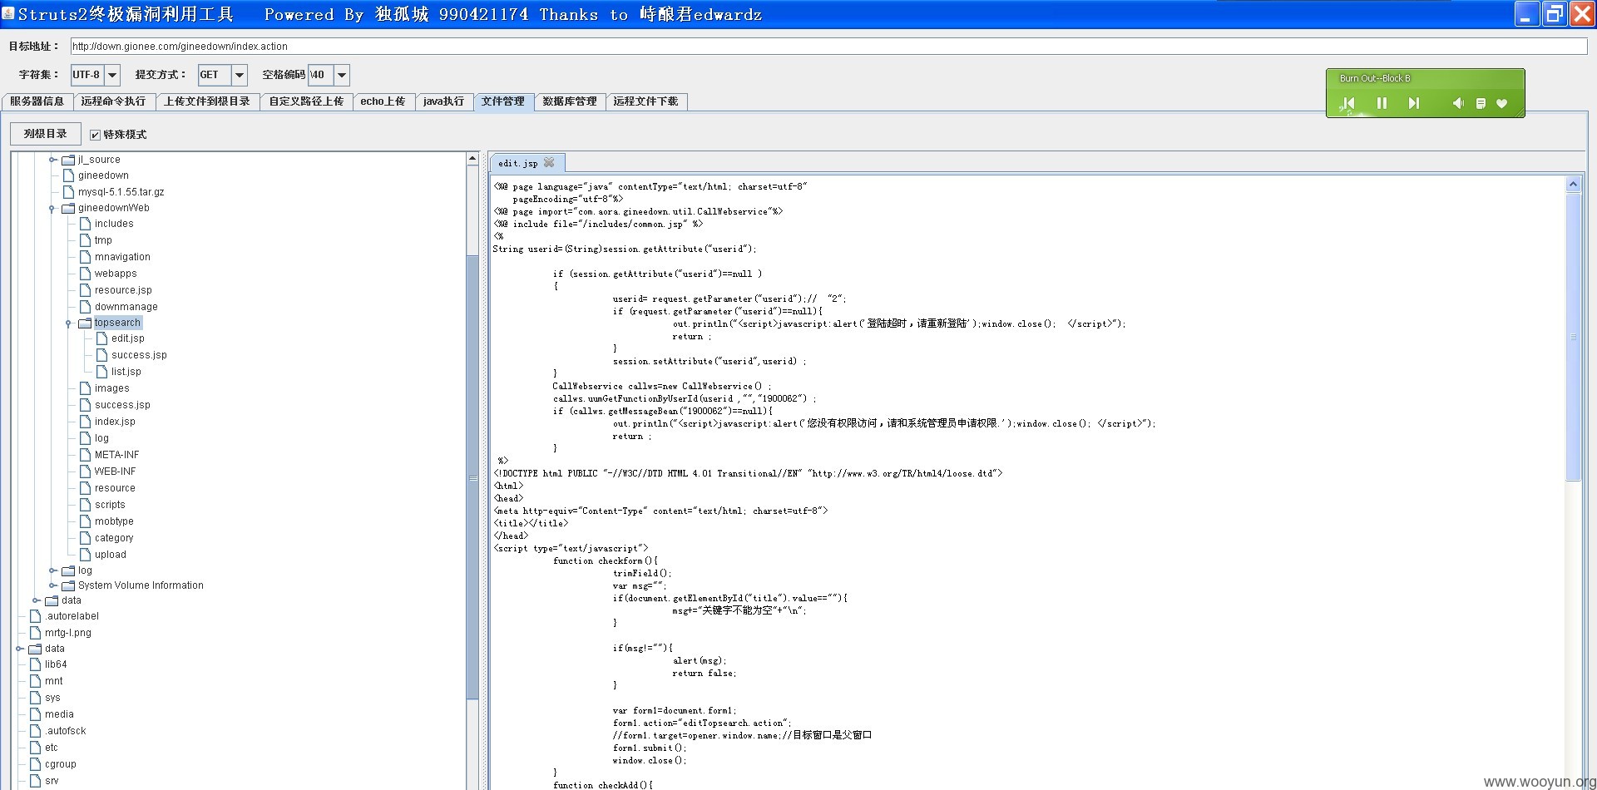This screenshot has width=1597, height=790.
Task: Switch to the 上传文件到根目录 tab
Action: click(x=207, y=101)
